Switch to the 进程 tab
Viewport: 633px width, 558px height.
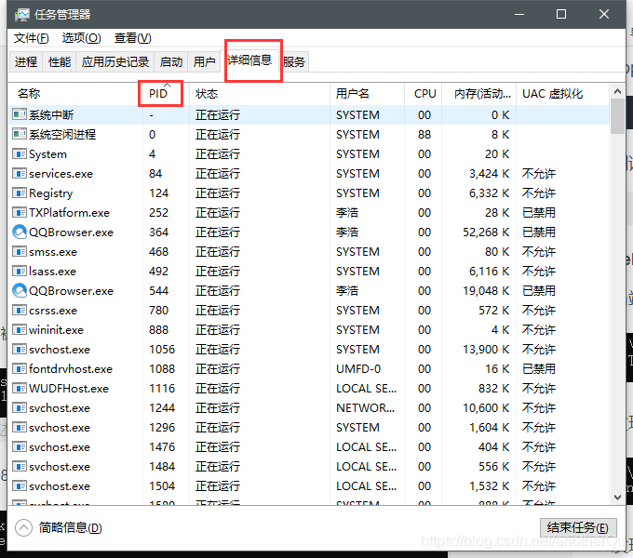pos(26,61)
